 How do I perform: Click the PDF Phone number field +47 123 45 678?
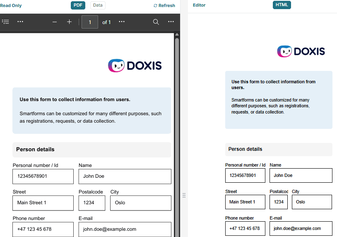coord(43,230)
